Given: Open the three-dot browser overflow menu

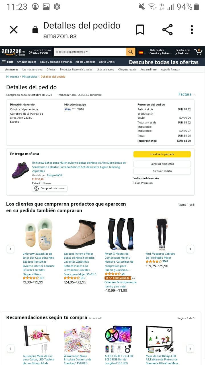Looking at the screenshot, I should pos(192,30).
